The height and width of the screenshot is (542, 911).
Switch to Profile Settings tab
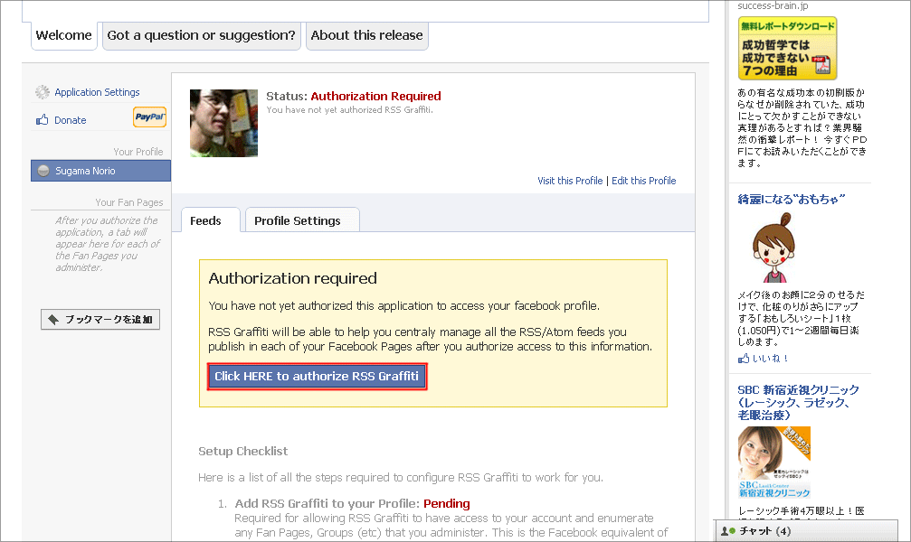(302, 220)
